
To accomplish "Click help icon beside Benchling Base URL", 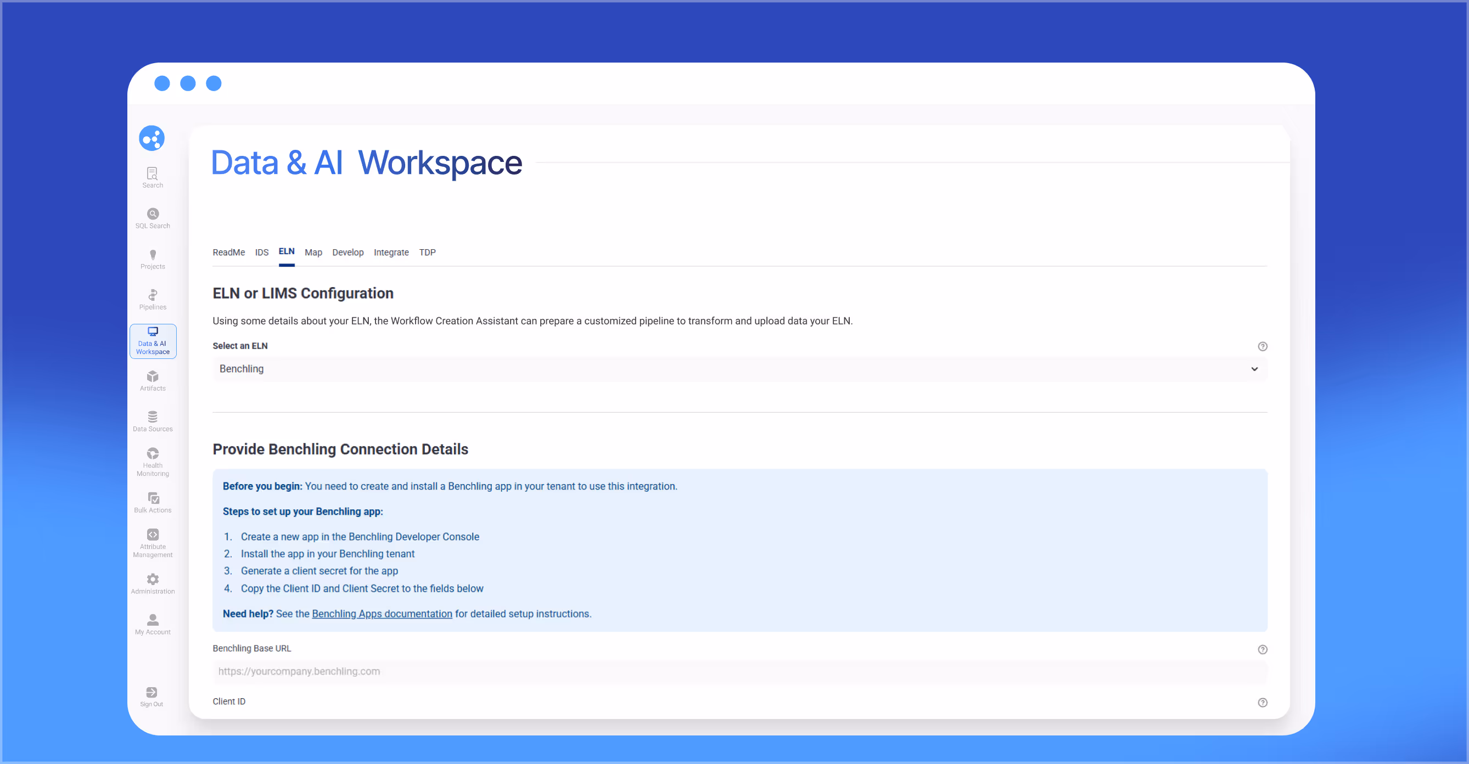I will click(x=1262, y=649).
